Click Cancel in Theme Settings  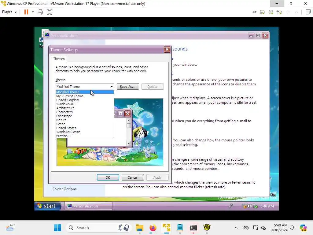point(133,177)
